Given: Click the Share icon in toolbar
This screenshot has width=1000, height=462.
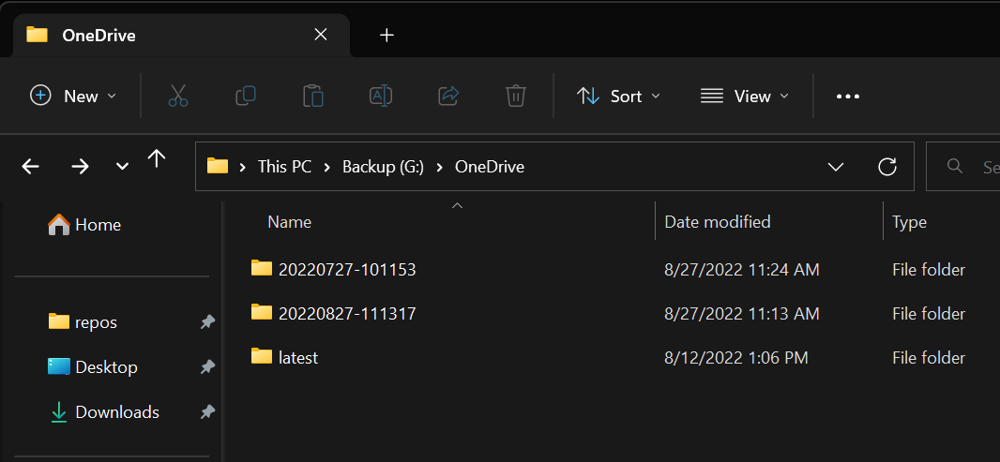Looking at the screenshot, I should (448, 96).
